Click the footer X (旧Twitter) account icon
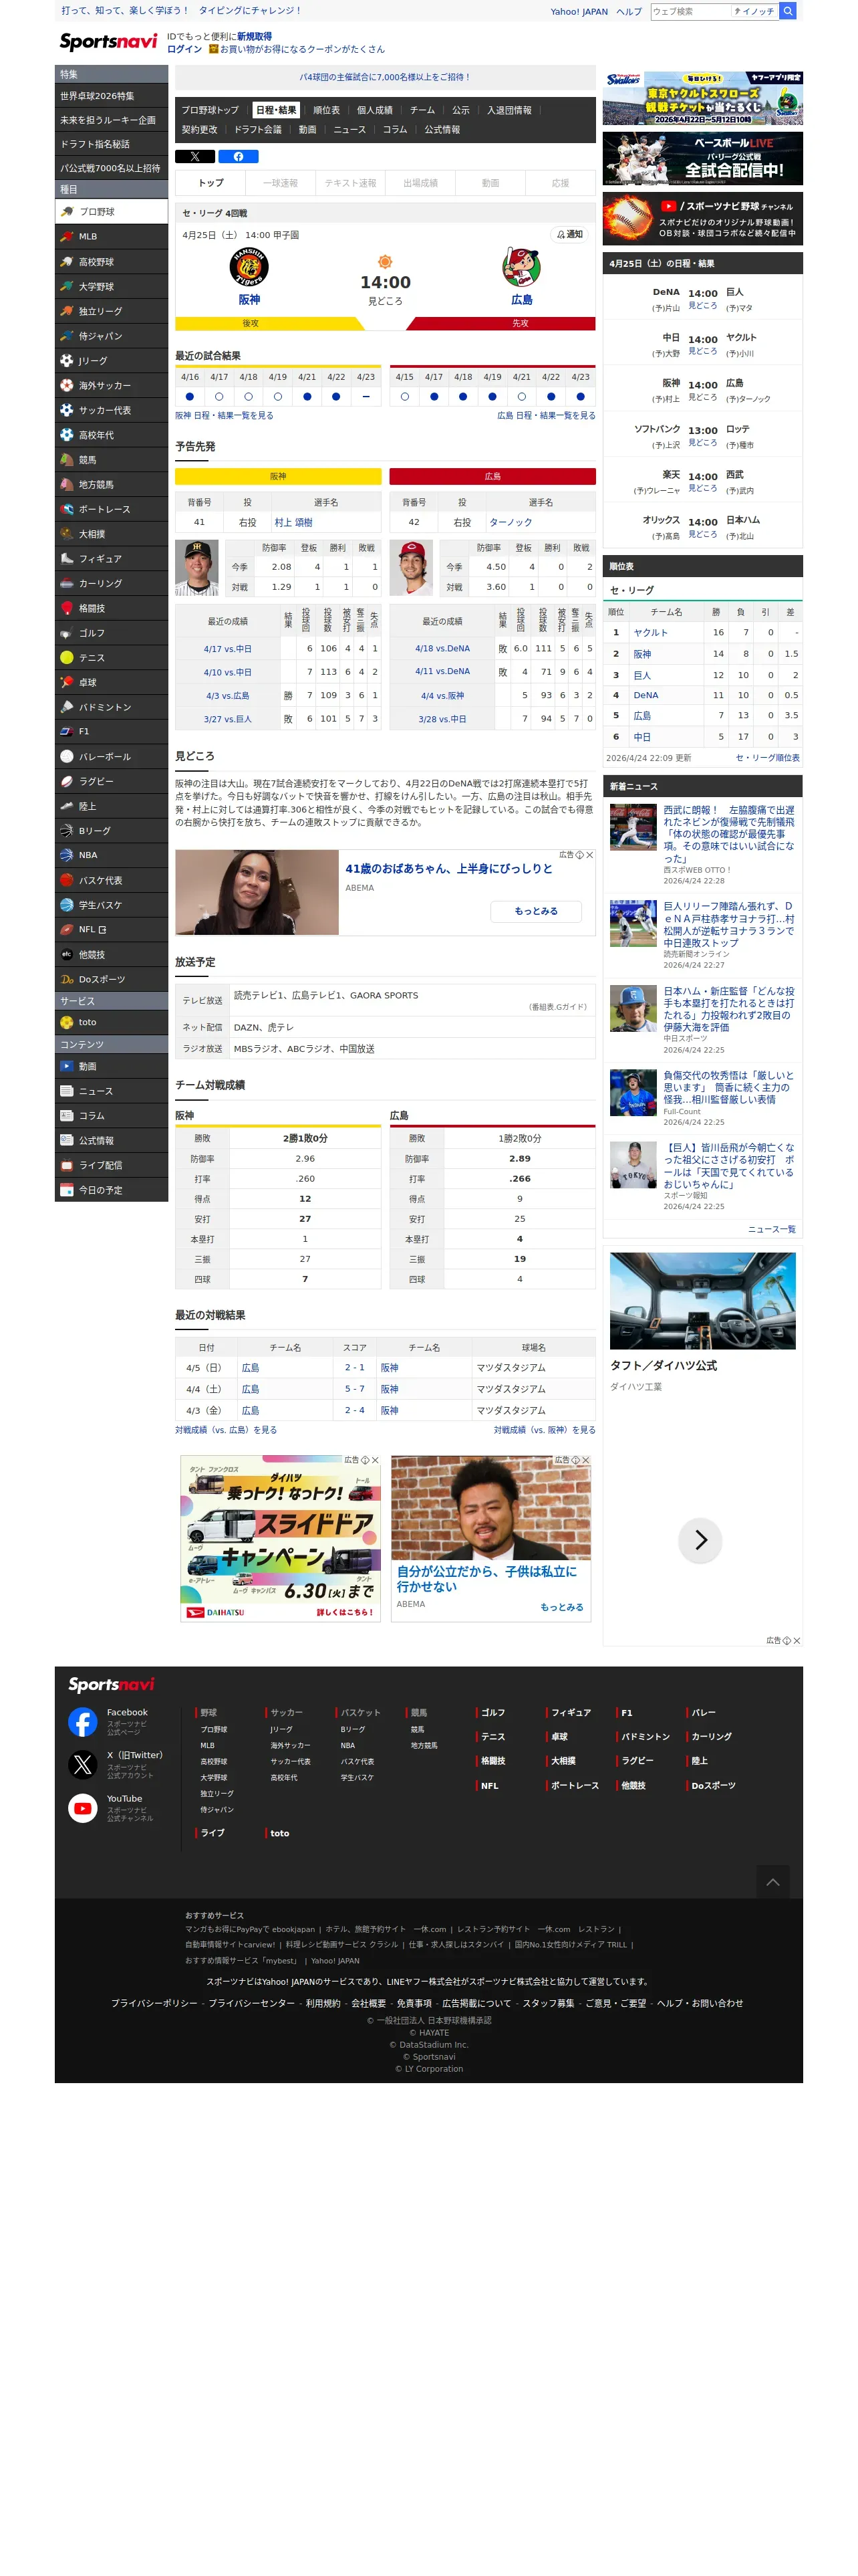 click(83, 1764)
